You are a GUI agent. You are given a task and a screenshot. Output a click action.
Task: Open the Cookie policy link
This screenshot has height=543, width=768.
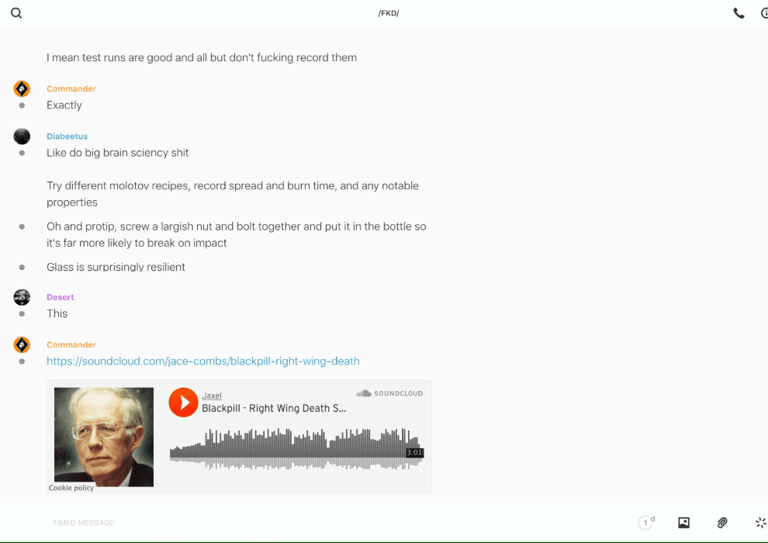tap(71, 488)
